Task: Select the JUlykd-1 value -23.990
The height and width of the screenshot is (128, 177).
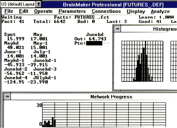Action: coord(37,82)
